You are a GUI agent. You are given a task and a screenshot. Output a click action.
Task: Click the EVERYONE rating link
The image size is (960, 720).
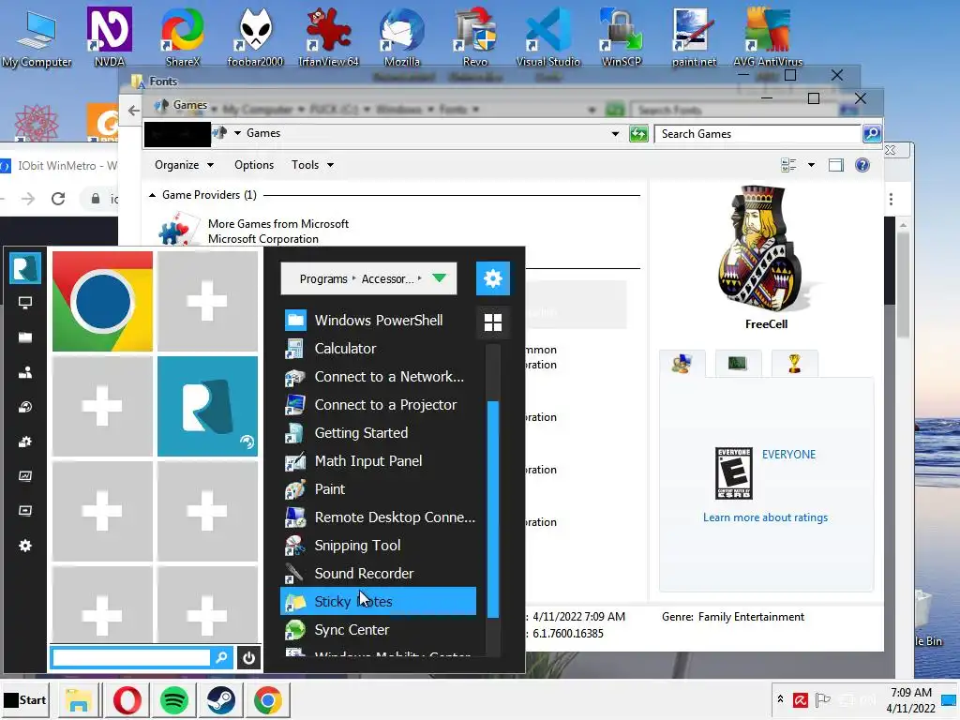point(788,455)
